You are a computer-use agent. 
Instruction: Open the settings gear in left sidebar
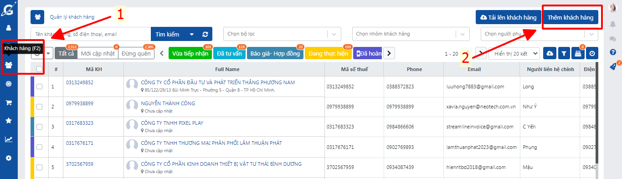tap(9, 158)
